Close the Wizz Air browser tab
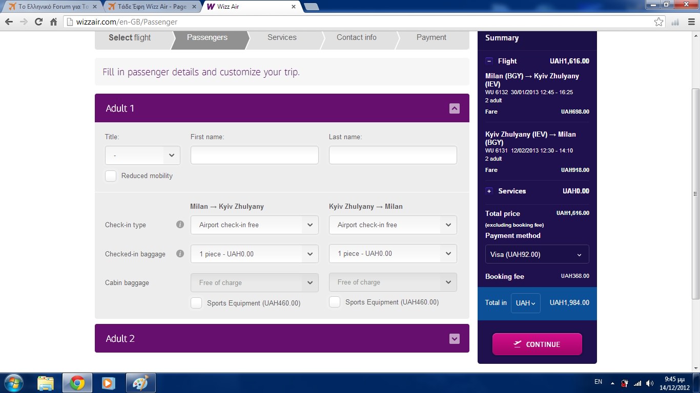This screenshot has width=700, height=393. (294, 7)
